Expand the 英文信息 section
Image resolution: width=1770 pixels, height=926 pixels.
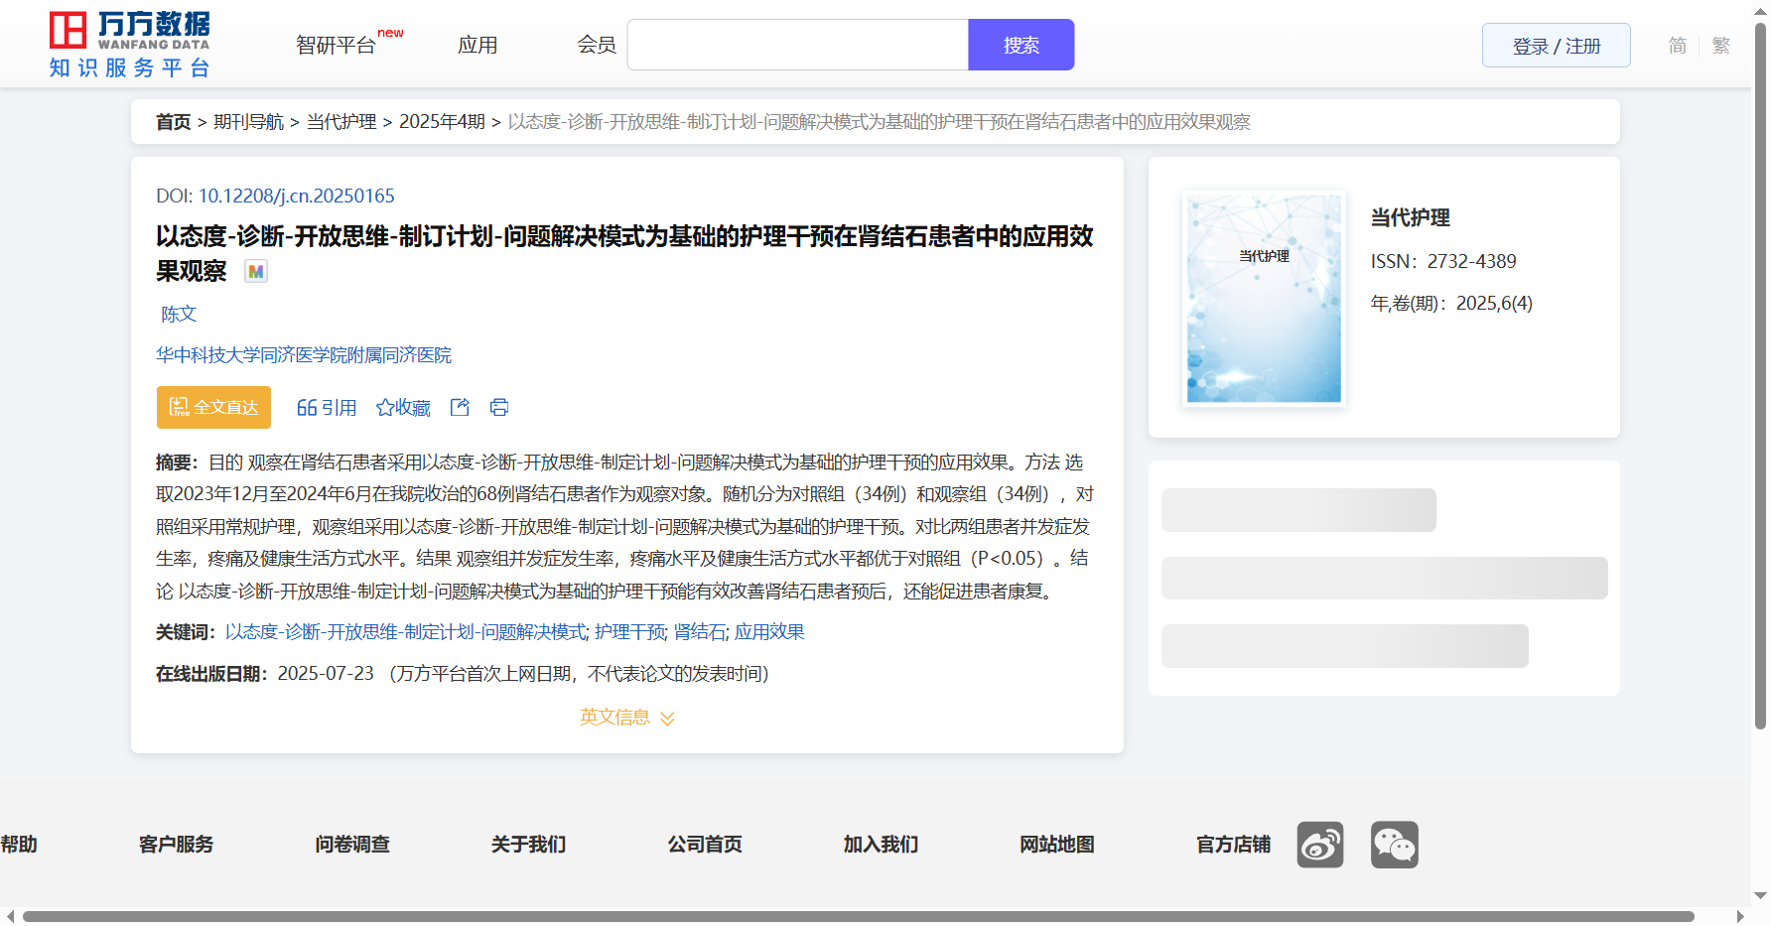click(626, 717)
